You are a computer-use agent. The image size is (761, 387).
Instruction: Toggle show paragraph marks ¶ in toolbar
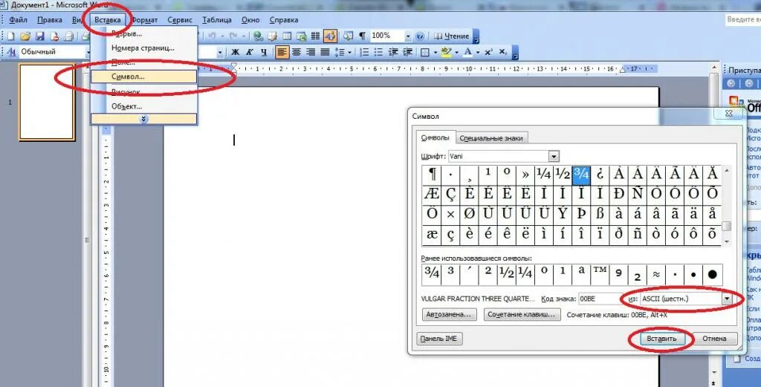pos(363,36)
